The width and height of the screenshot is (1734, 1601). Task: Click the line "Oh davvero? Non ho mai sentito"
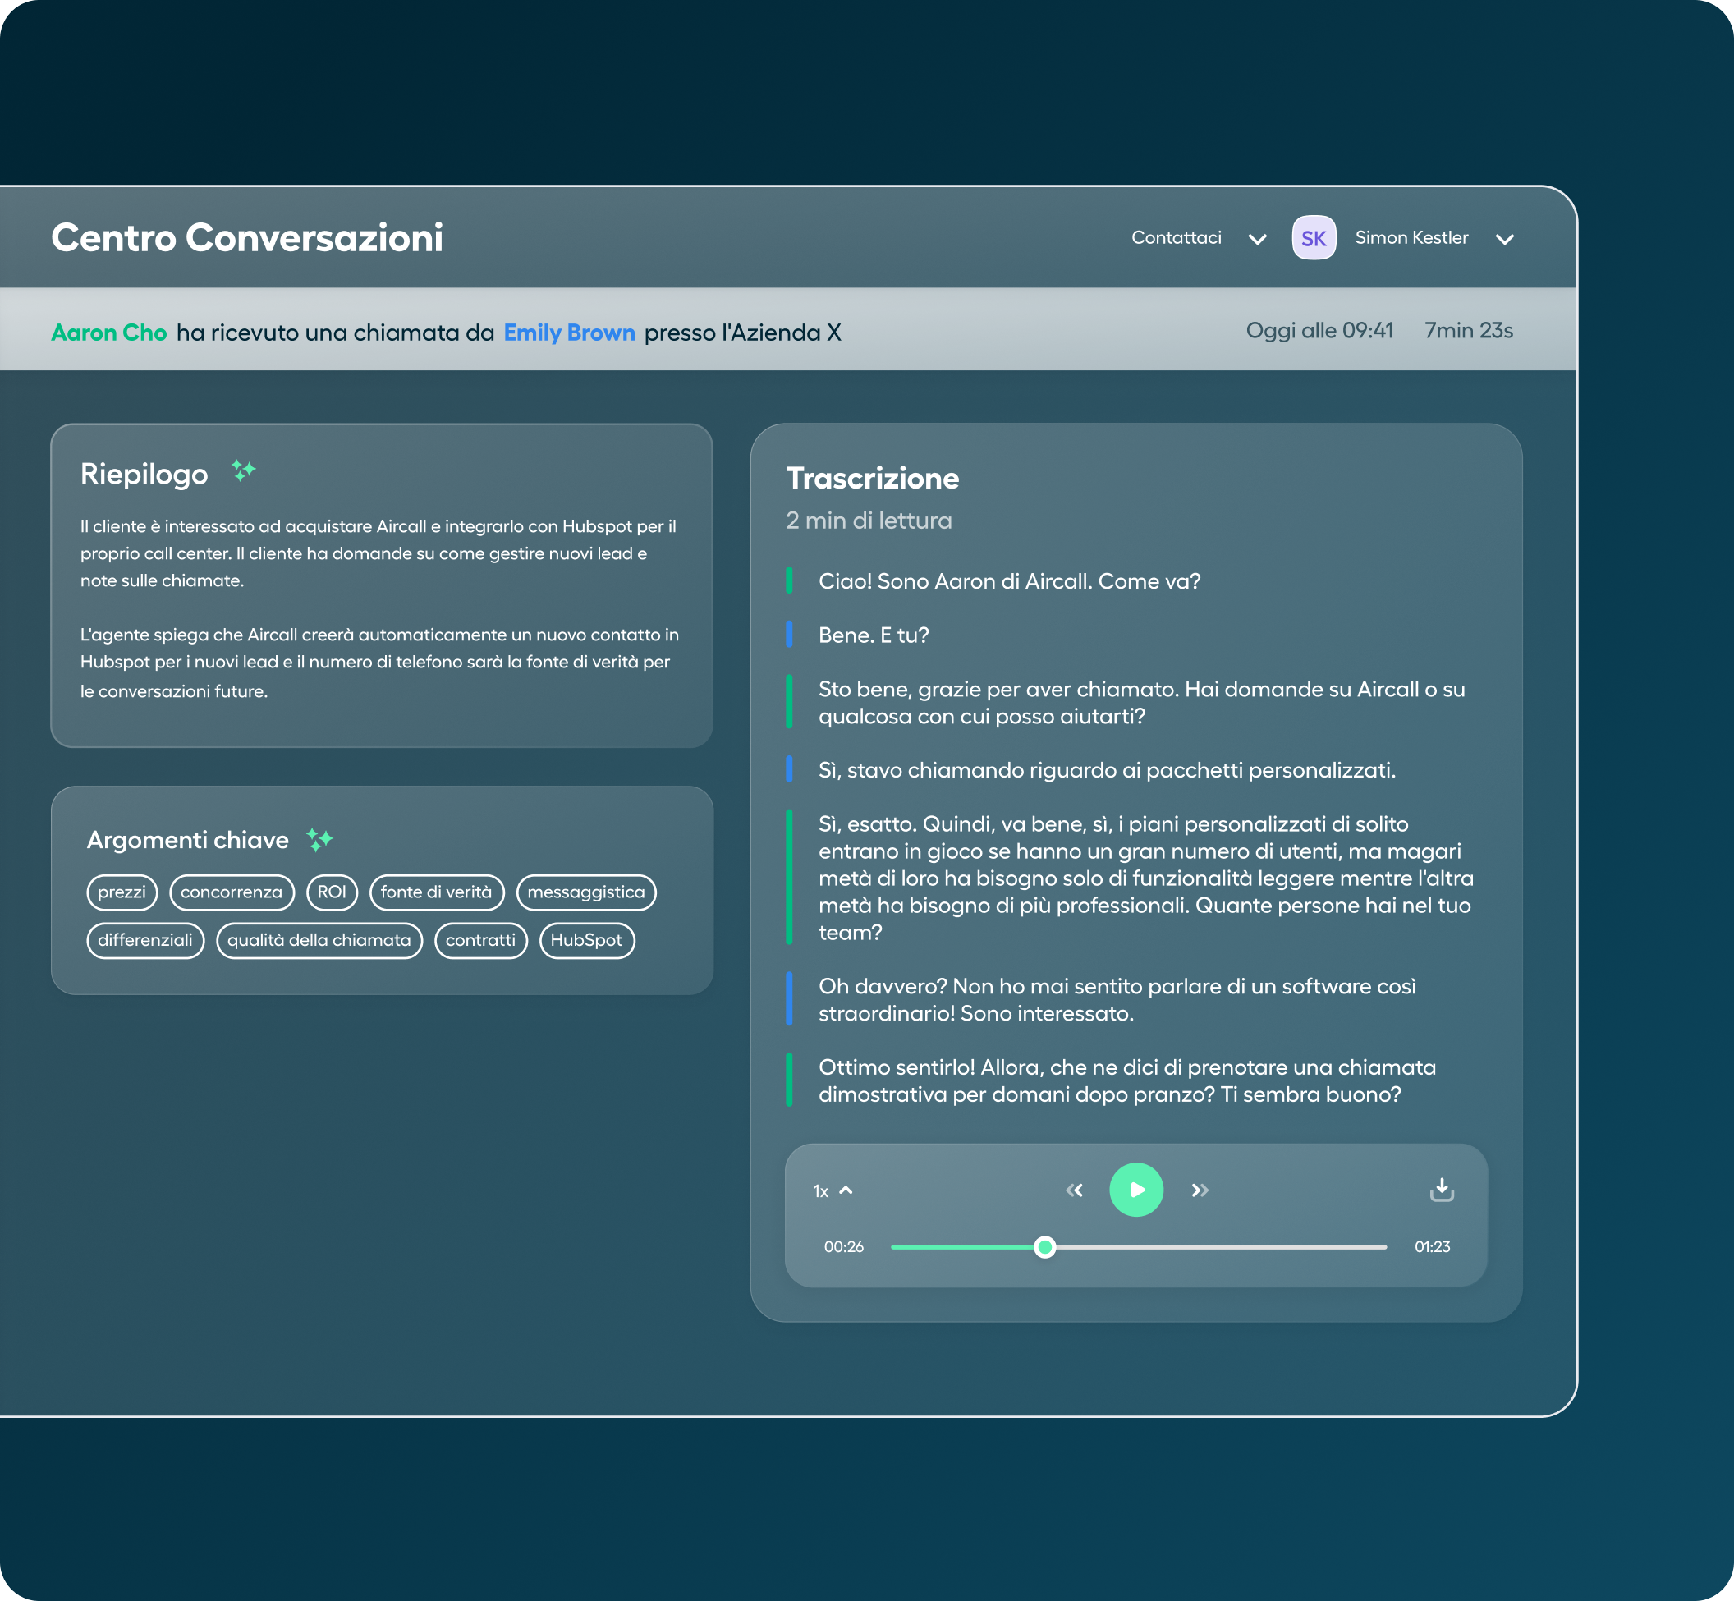1117,1000
